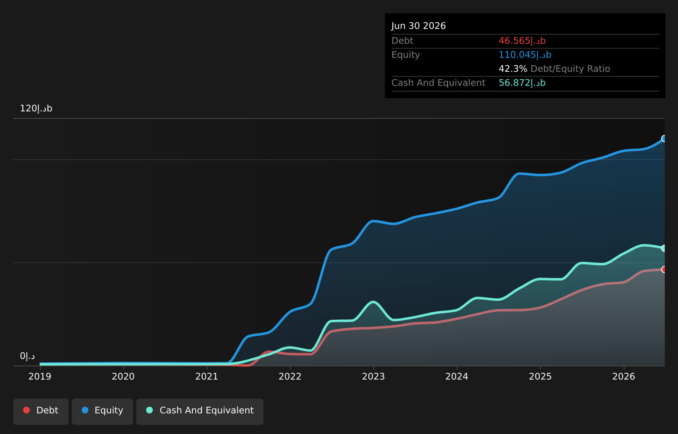
Task: Click the Equity row label in tooltip
Action: (x=406, y=55)
